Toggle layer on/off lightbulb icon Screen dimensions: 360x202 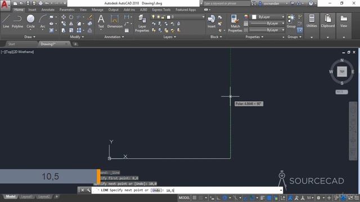[153, 17]
